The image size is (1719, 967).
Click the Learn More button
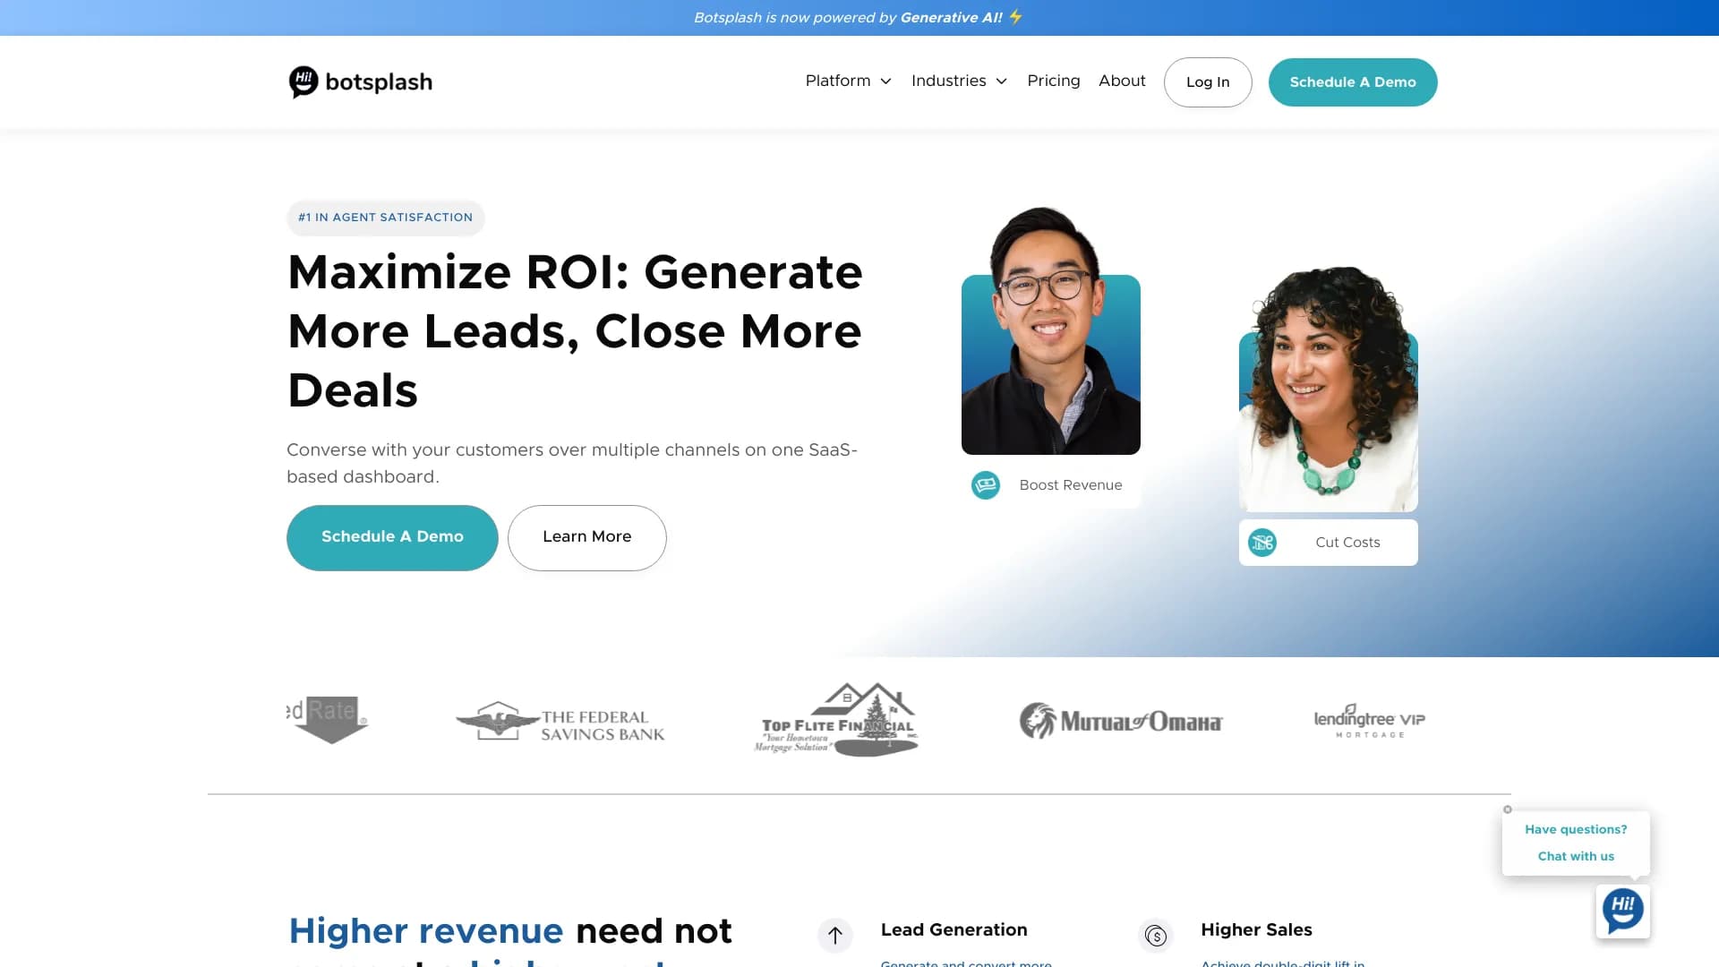pyautogui.click(x=586, y=537)
